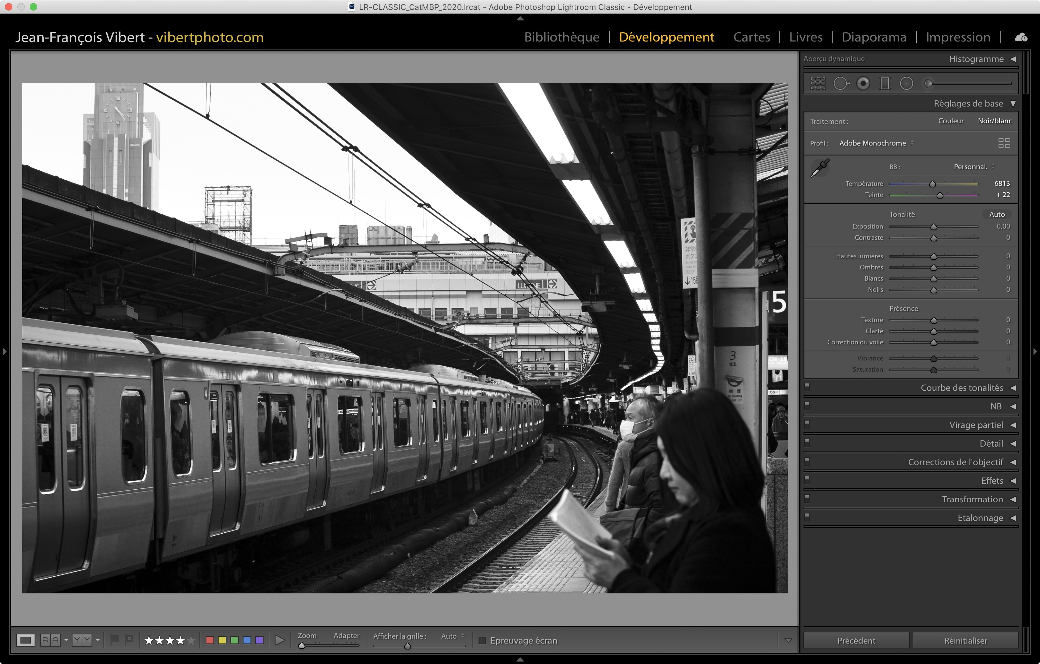Click the Réinitialiser button
This screenshot has height=664, width=1040.
965,640
